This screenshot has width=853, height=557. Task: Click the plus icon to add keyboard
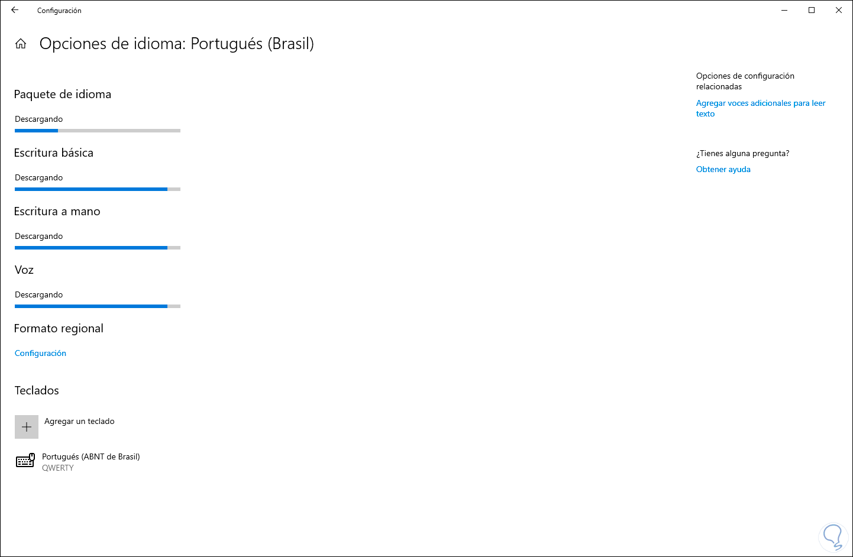27,427
